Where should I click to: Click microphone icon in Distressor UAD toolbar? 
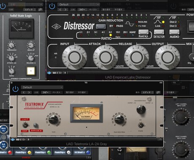[65, 73]
